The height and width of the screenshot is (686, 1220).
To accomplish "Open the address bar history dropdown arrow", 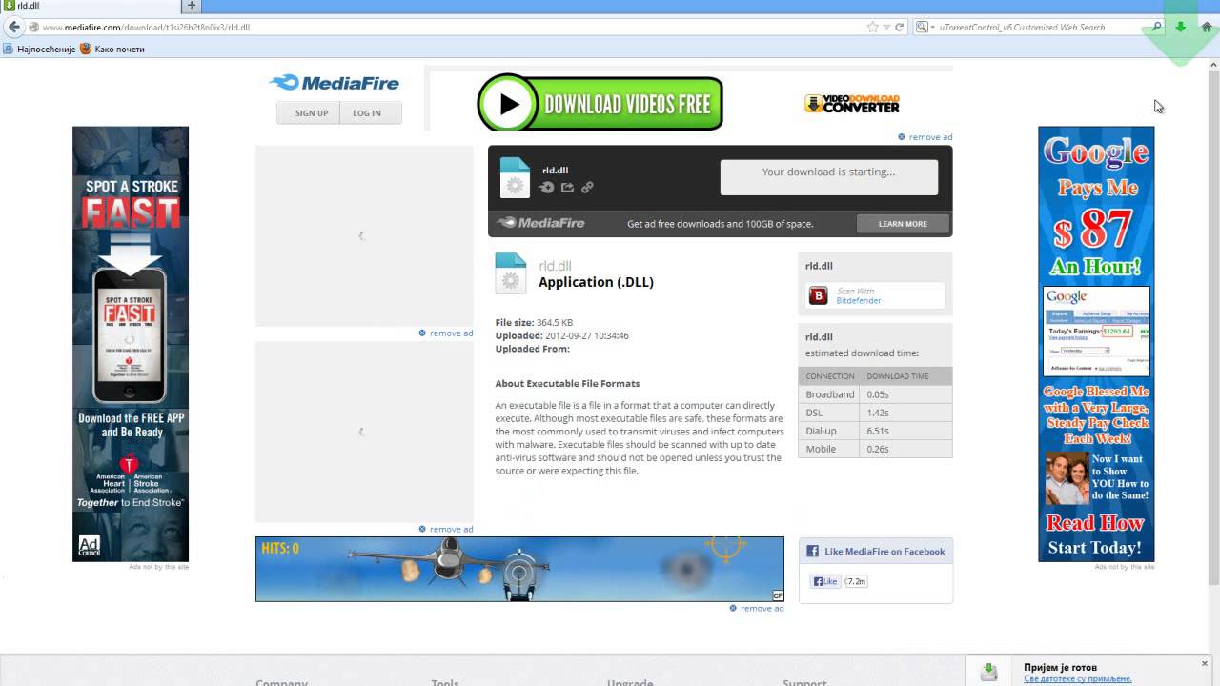I will pos(886,27).
